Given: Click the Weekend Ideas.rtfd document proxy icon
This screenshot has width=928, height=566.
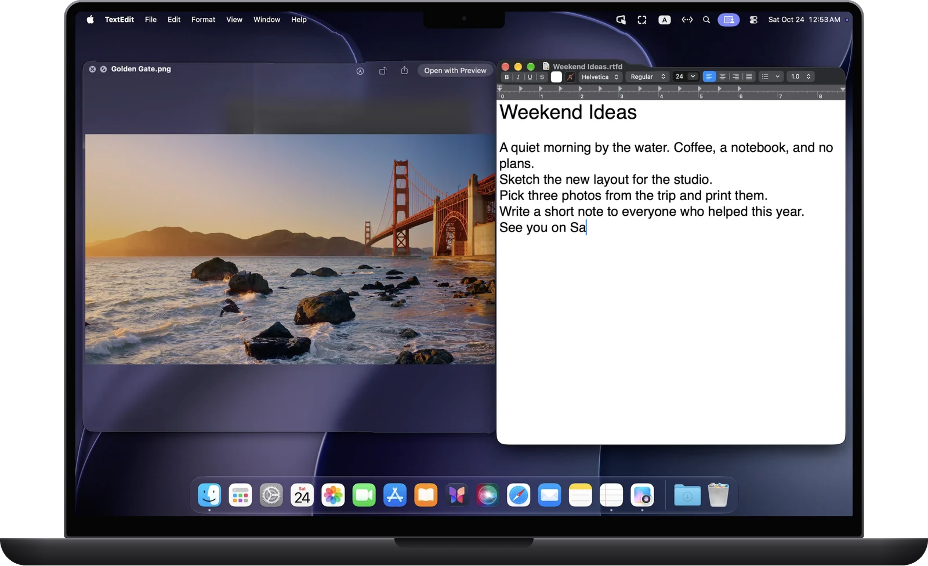Looking at the screenshot, I should (x=546, y=66).
